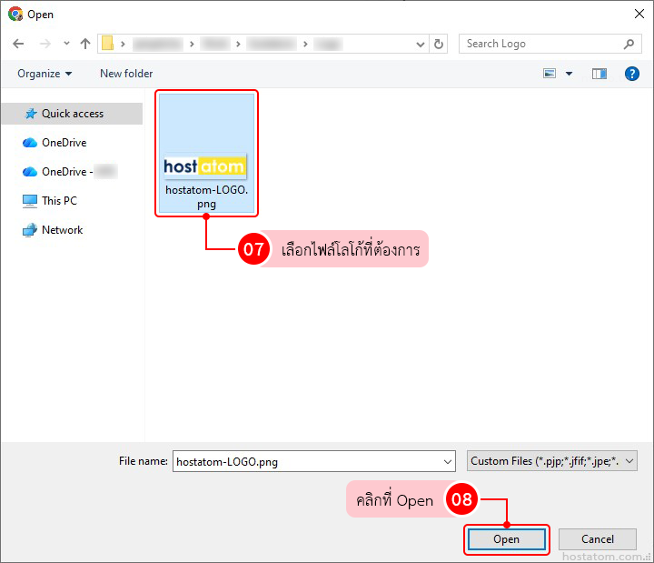654x563 pixels.
Task: Expand the address bar history dropdown
Action: coord(420,44)
